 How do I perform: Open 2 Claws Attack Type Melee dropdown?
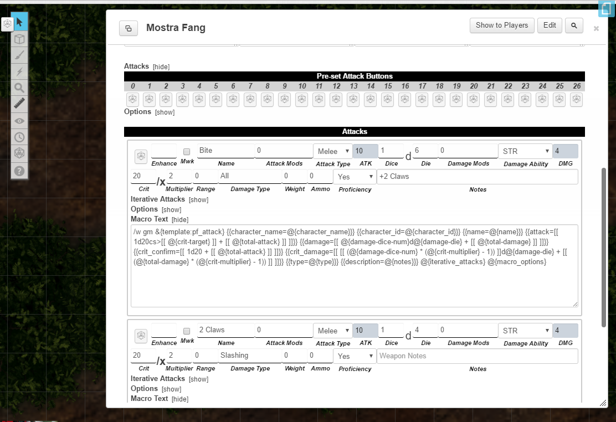(x=332, y=331)
